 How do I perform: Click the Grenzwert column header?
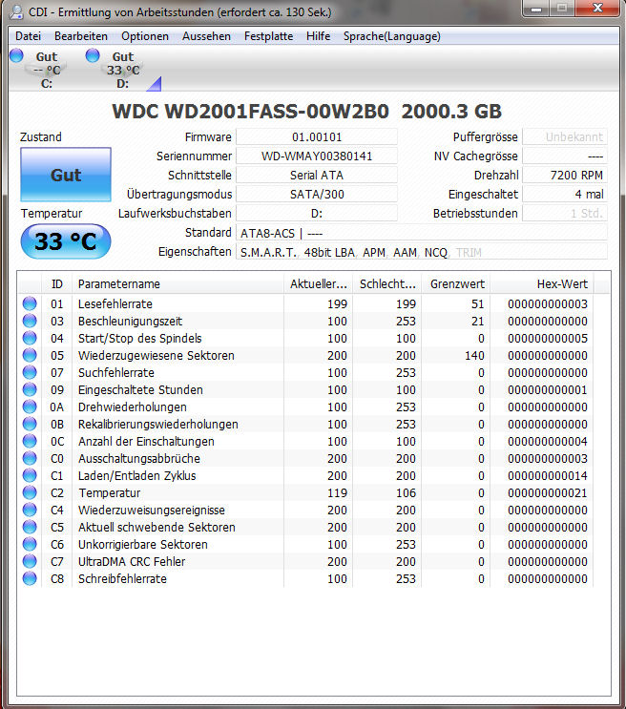point(457,284)
